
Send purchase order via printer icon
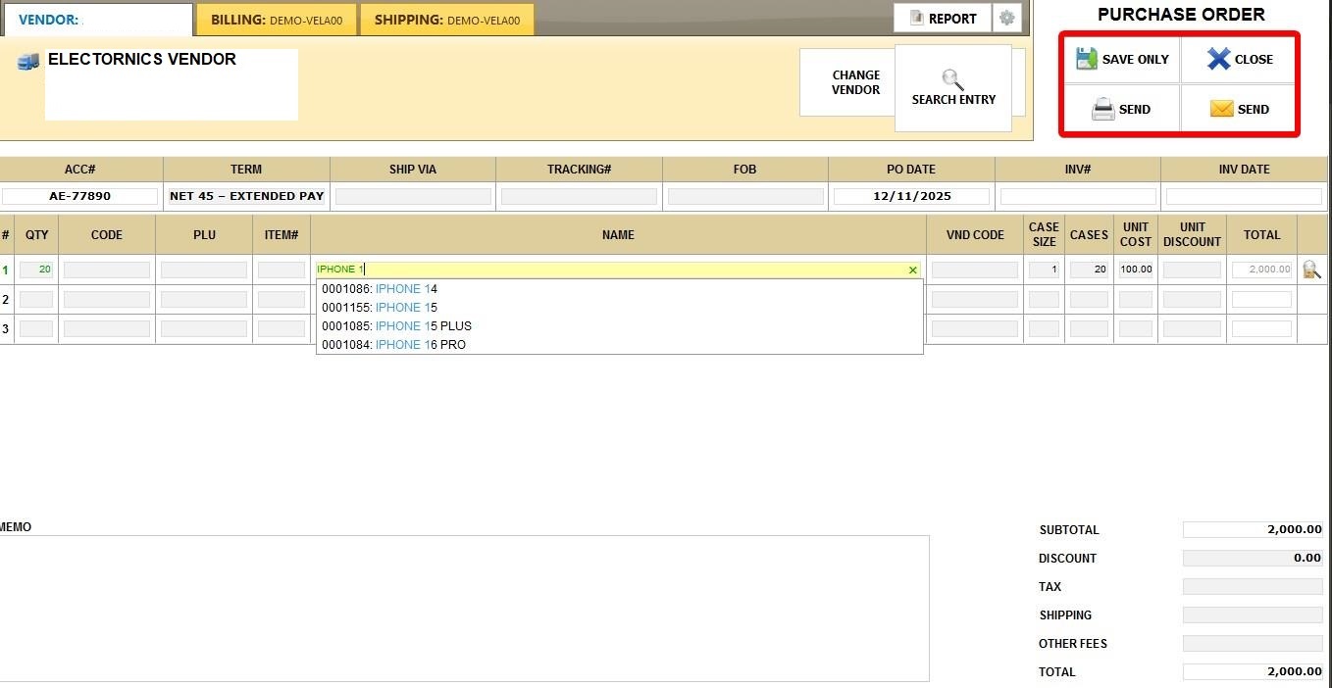tap(1103, 109)
